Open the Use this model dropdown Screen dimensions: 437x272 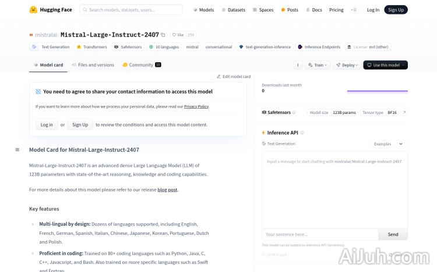pos(385,65)
